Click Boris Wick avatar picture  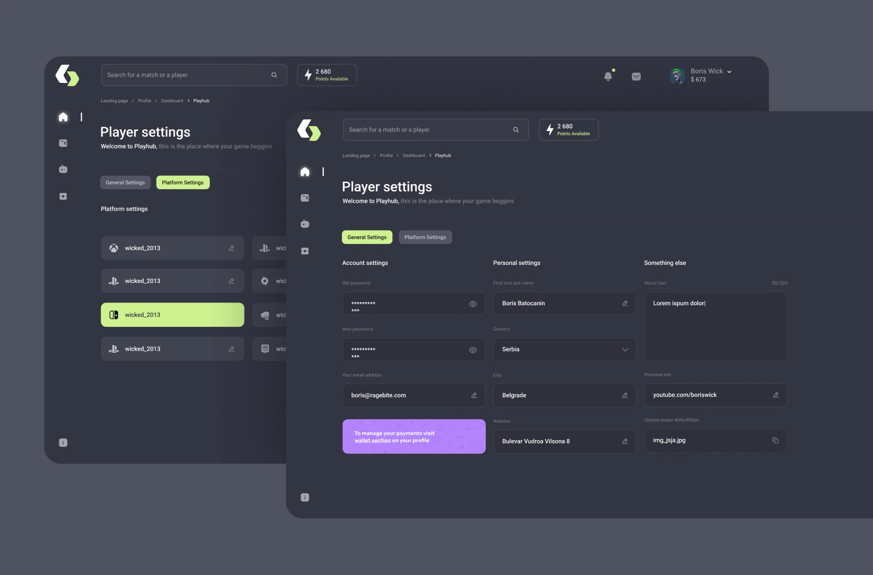(x=677, y=76)
